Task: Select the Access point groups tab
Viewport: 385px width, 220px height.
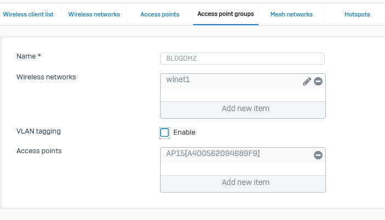Action: click(x=225, y=14)
